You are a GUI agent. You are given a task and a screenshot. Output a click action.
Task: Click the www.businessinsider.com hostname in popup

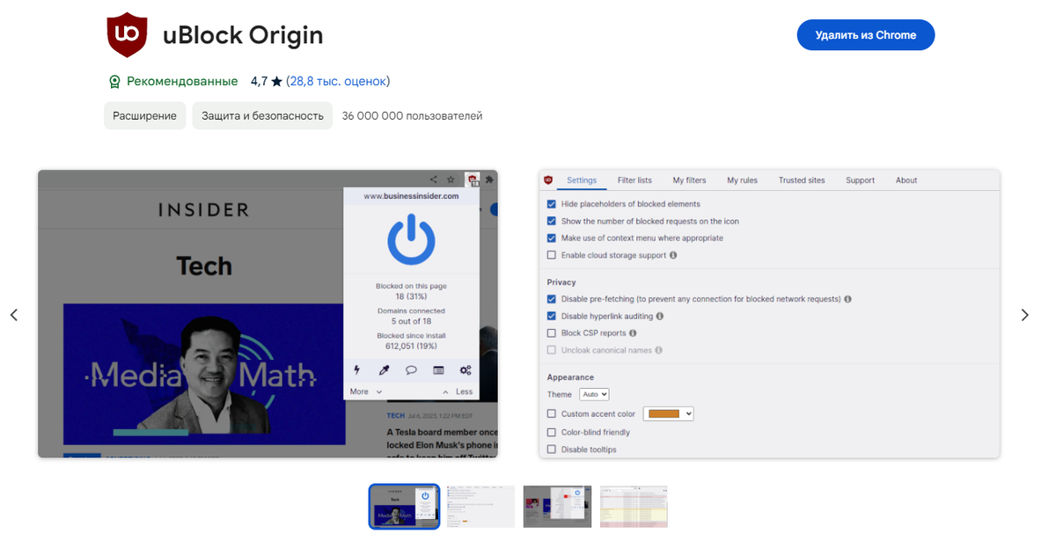[x=411, y=196]
